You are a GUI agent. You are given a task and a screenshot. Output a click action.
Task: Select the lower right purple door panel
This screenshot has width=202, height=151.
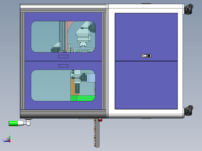pos(146,85)
